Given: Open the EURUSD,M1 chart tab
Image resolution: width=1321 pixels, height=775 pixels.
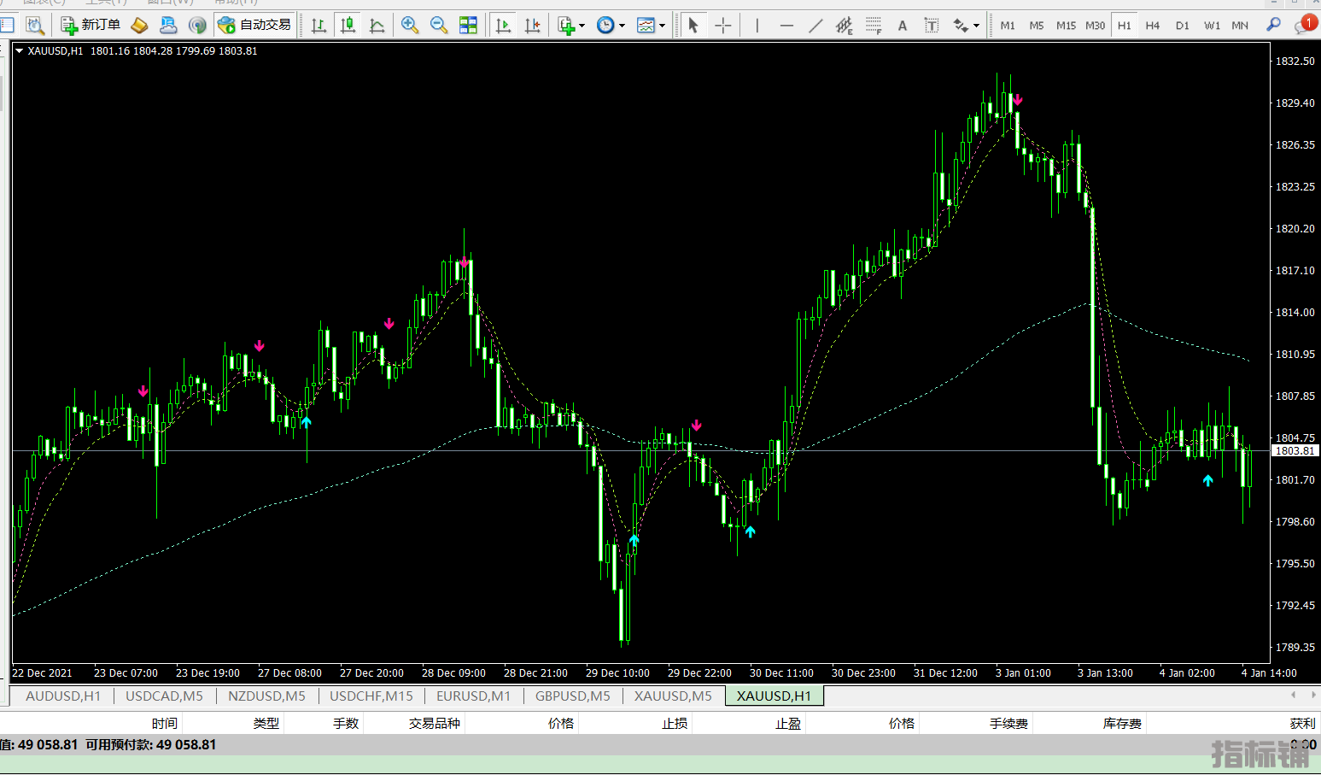Looking at the screenshot, I should (x=473, y=696).
